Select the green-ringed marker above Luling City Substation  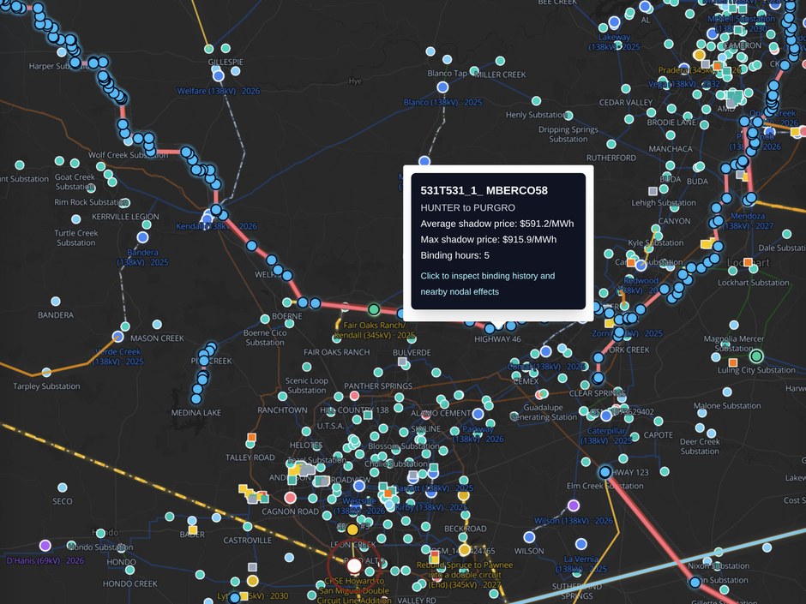(756, 356)
